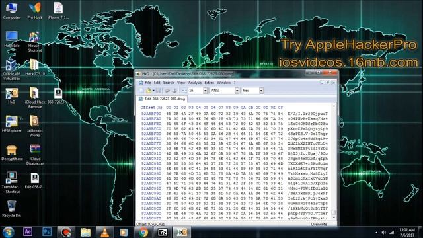Select the Jailbreaks Works folder icon
Viewport: 423px width, 238px height.
[x=35, y=126]
